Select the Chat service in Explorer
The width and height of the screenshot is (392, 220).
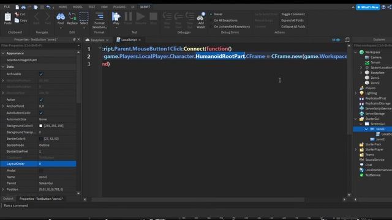369,165
